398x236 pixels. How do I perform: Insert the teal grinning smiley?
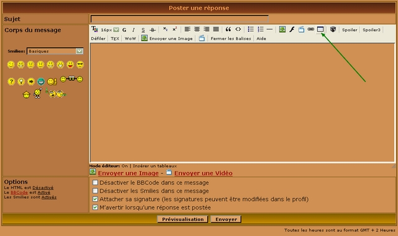pyautogui.click(x=41, y=81)
